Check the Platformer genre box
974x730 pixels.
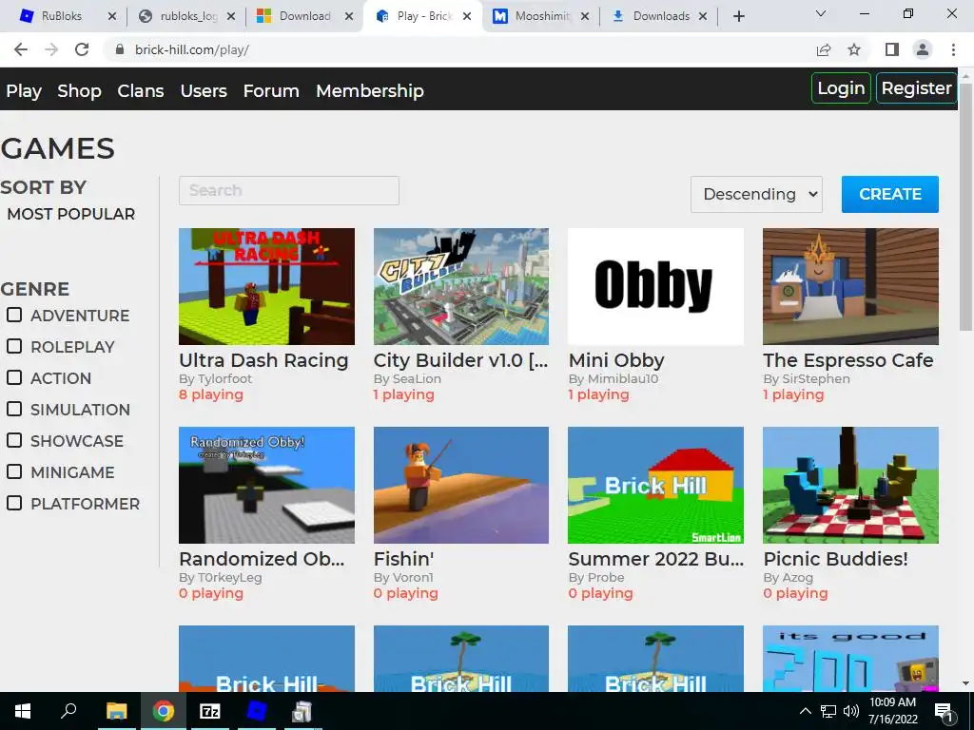coord(13,503)
